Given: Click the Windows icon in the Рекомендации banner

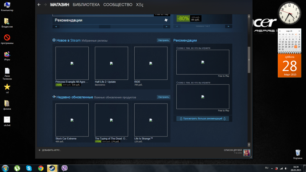Looking at the screenshot, I should pos(166,20).
